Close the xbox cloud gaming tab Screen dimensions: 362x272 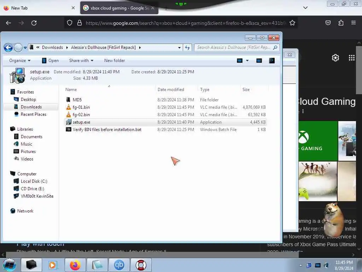153,8
